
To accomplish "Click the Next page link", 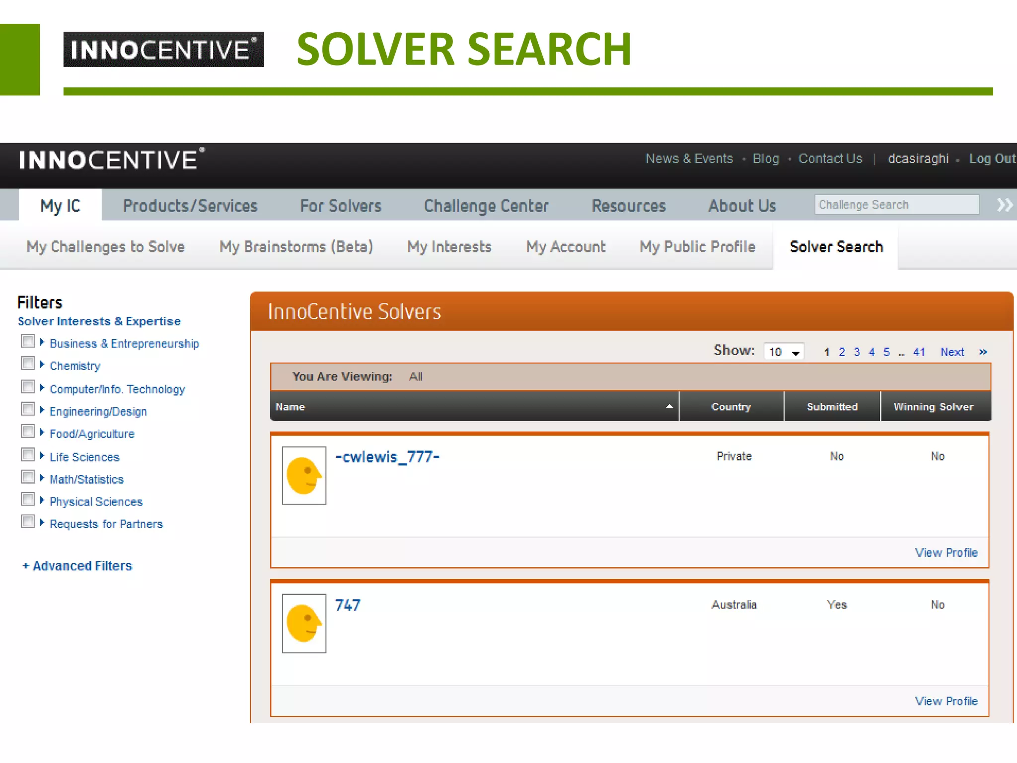I will click(952, 352).
